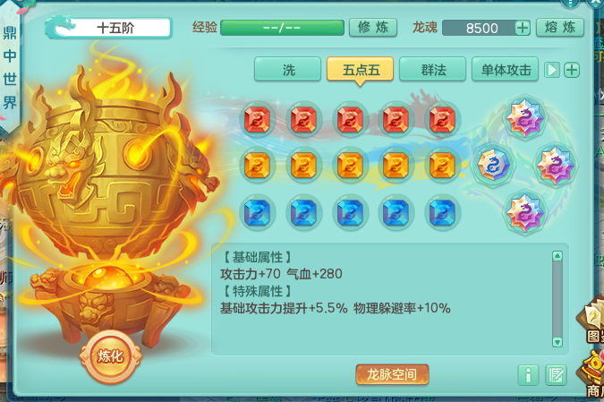Screen dimensions: 604x402
Task: Click the top rainbow star dragon gem
Action: [x=524, y=117]
